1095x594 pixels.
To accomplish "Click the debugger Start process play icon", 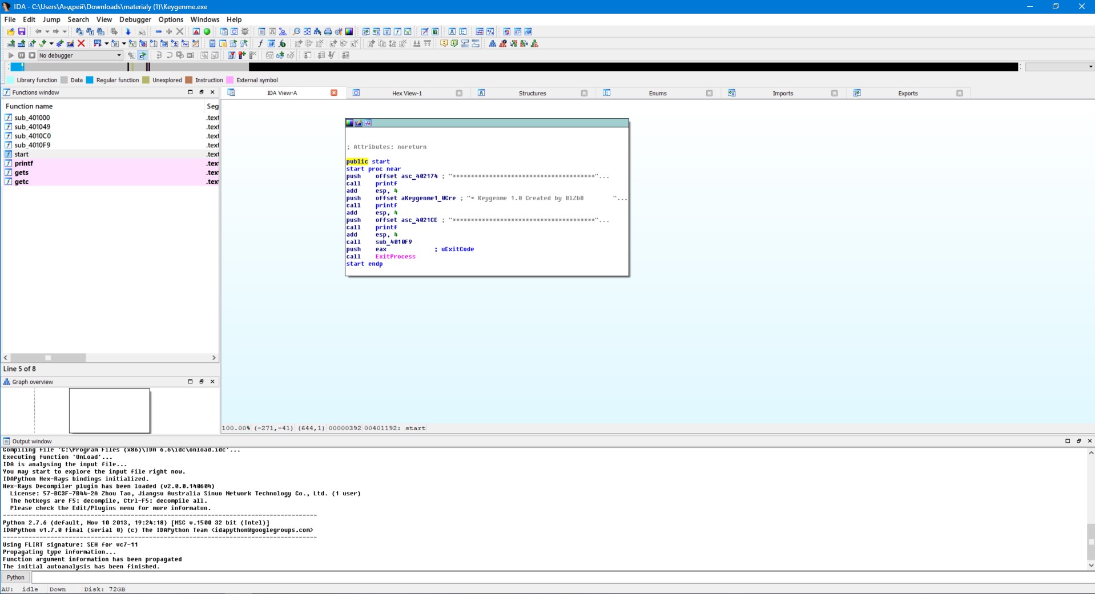I will (x=11, y=55).
